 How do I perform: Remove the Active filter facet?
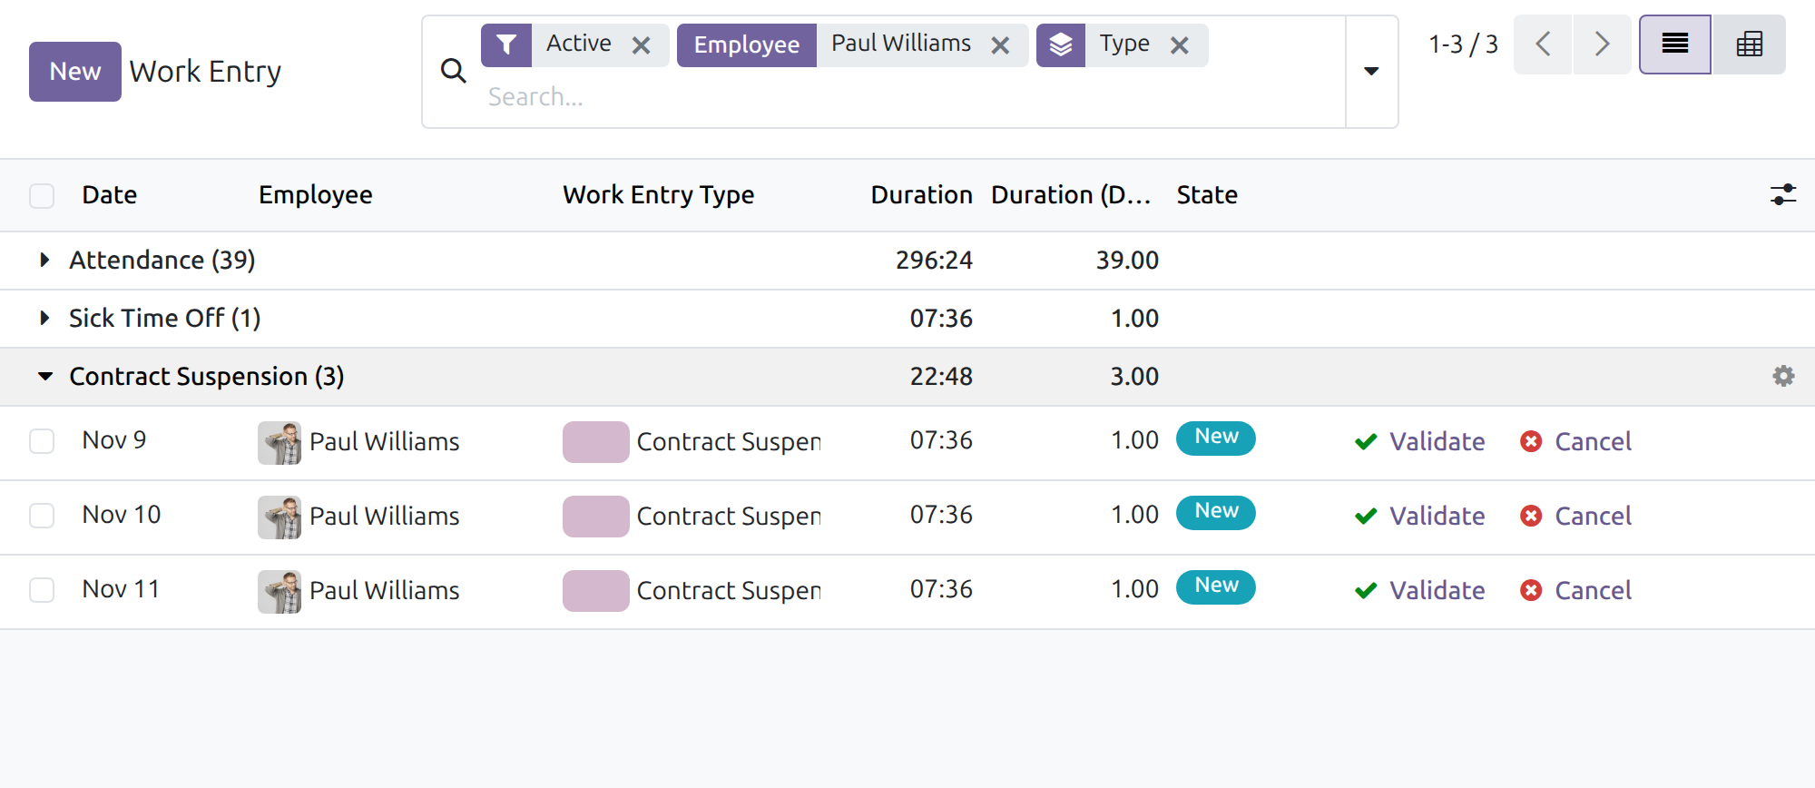tap(641, 45)
